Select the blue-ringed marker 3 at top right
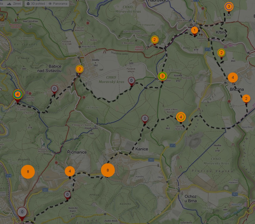 pyautogui.click(x=229, y=7)
